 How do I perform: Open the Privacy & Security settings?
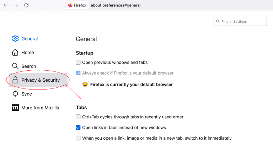tap(40, 80)
